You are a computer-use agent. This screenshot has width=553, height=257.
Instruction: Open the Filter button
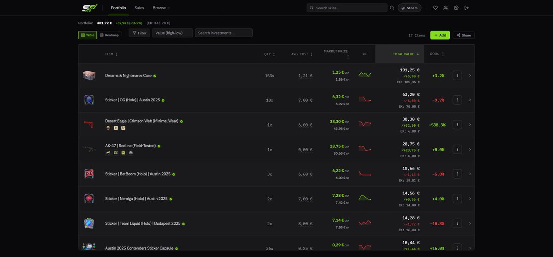(x=139, y=33)
